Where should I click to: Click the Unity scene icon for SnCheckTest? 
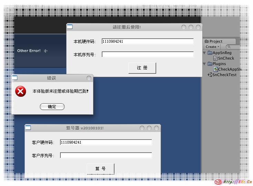(x=210, y=75)
